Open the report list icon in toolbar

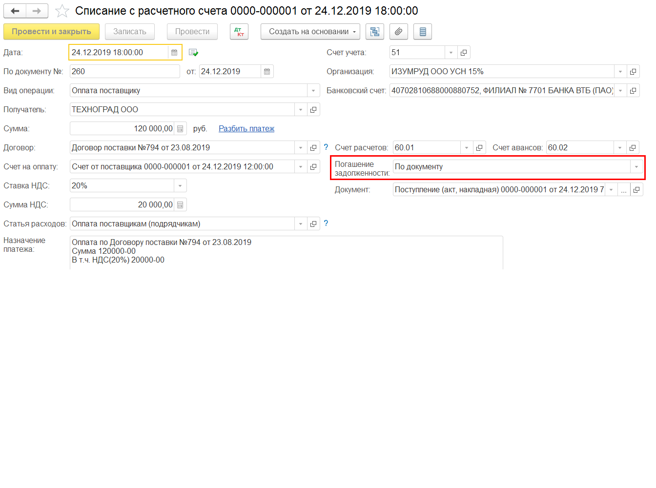click(x=423, y=32)
